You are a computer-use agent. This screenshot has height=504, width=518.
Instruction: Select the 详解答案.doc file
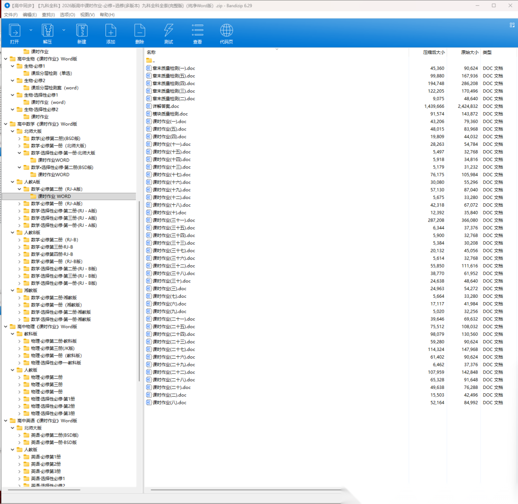165,106
